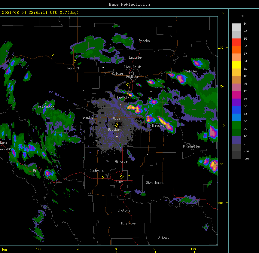Screen dimensions: 259x253
Task: Click the white plus marker north of Drumheller
Action: tap(184, 113)
